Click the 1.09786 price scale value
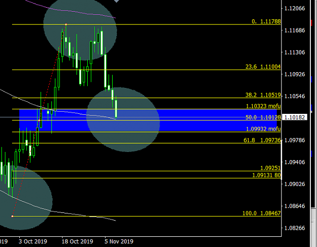 pos(295,140)
